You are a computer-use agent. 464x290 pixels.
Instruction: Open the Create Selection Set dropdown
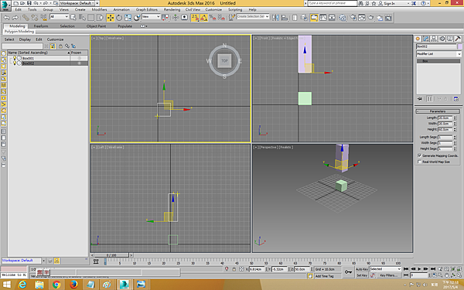pos(253,16)
